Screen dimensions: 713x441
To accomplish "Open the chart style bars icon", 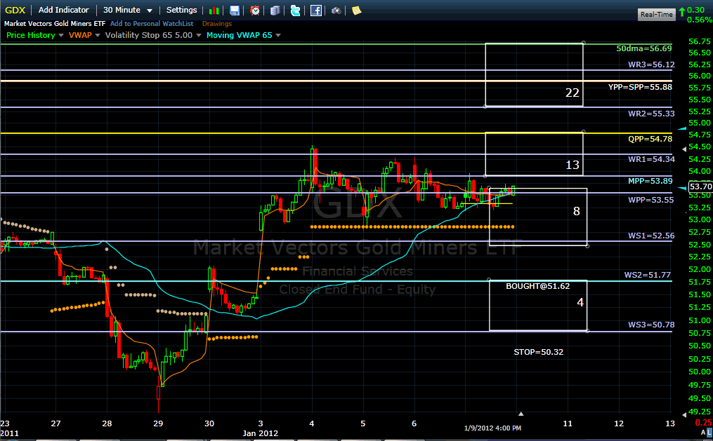I will click(x=214, y=11).
